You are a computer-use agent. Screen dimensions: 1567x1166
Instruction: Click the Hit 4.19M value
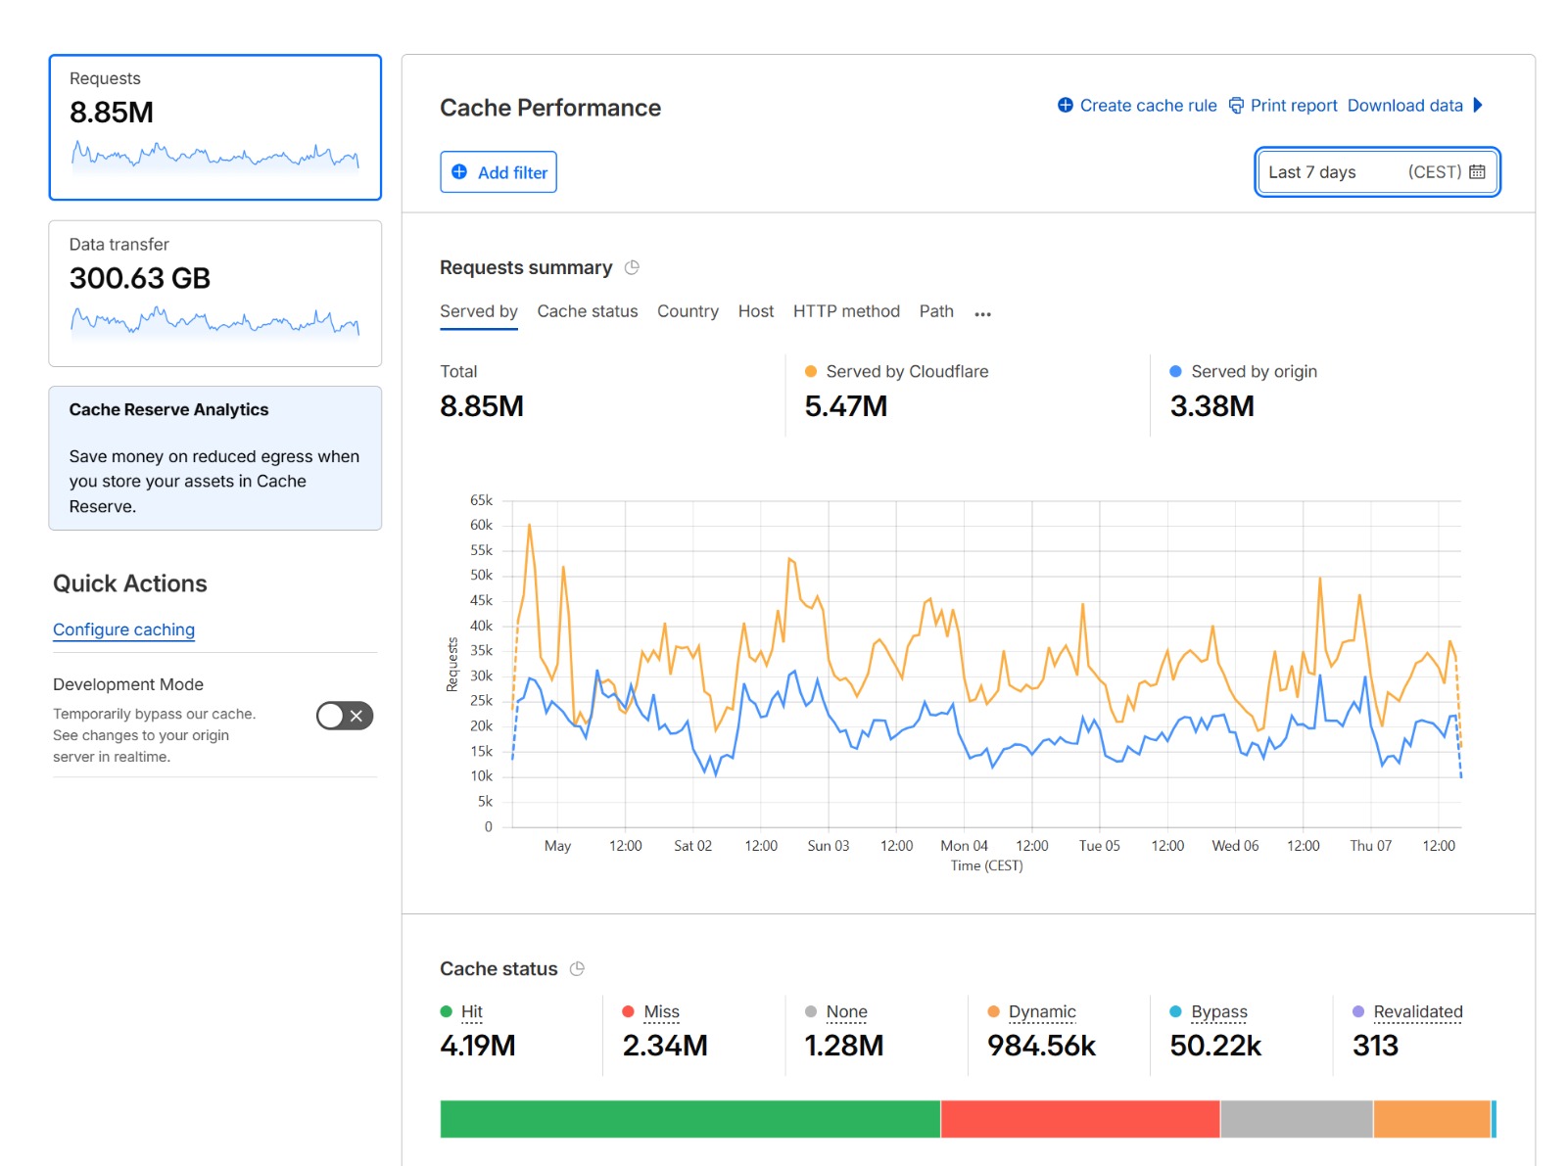coord(478,1046)
